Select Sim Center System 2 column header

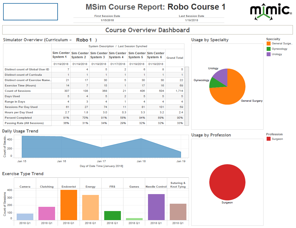coord(80,55)
